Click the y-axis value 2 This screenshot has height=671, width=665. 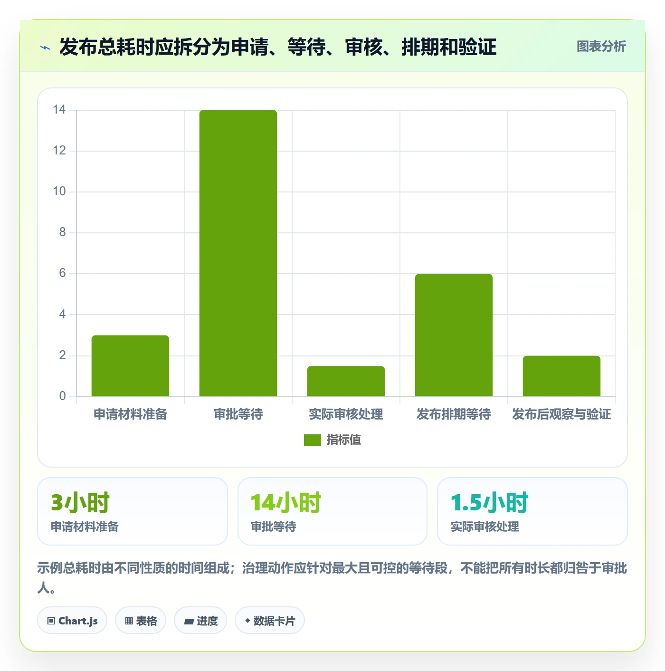pyautogui.click(x=62, y=355)
